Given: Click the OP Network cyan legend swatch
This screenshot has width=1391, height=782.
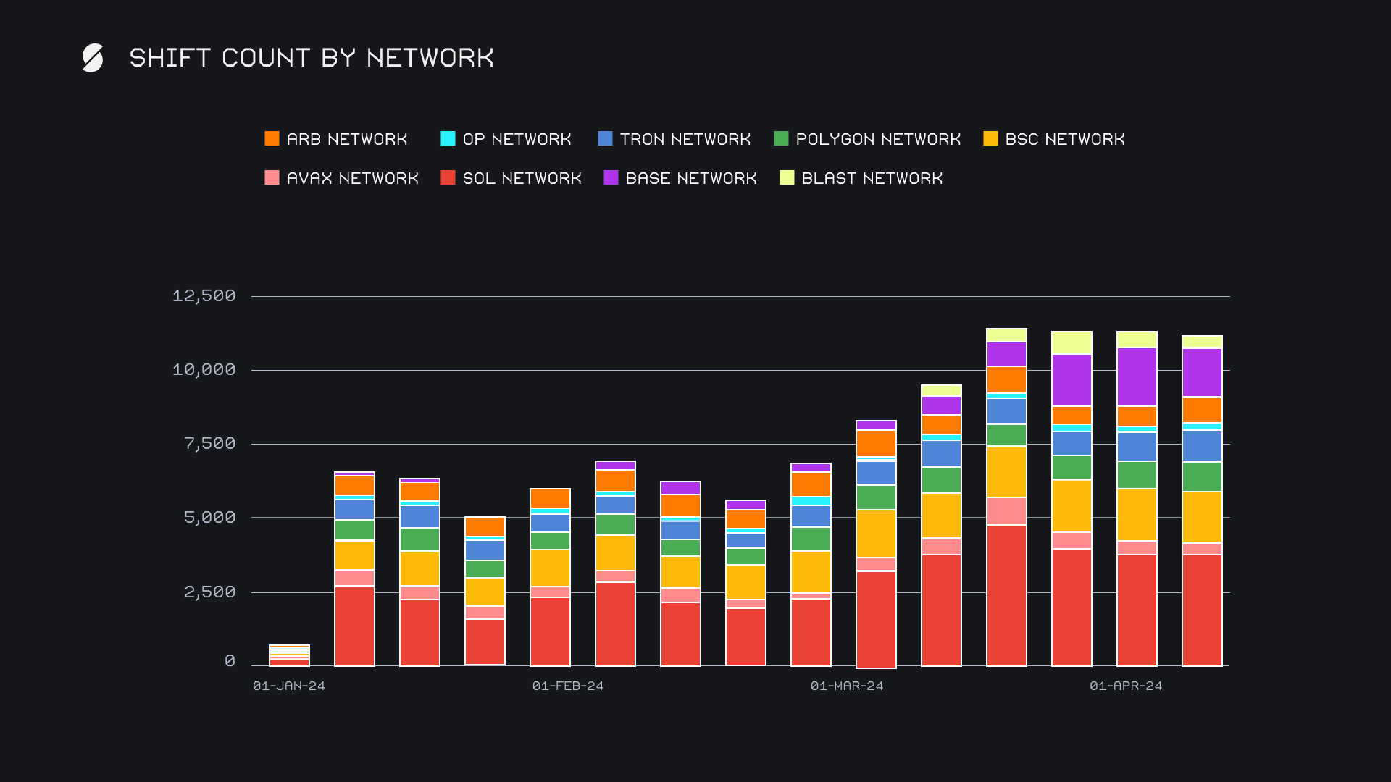Looking at the screenshot, I should point(448,138).
